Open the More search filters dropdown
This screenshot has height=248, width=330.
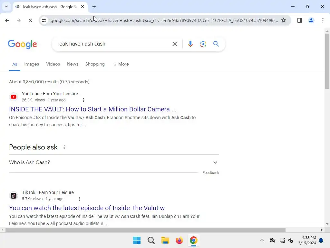click(121, 64)
